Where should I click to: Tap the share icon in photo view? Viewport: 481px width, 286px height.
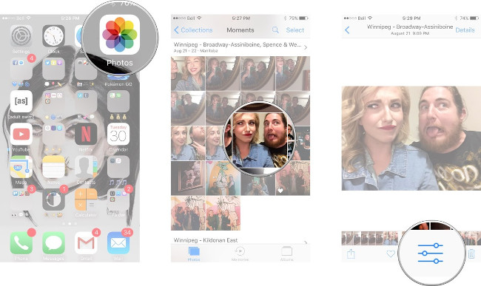(x=351, y=253)
